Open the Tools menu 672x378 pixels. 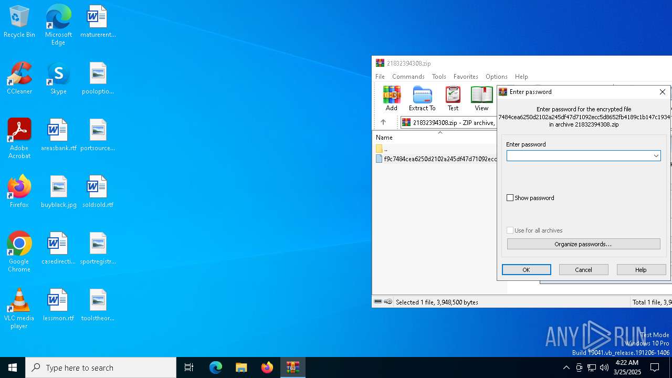[x=439, y=77]
